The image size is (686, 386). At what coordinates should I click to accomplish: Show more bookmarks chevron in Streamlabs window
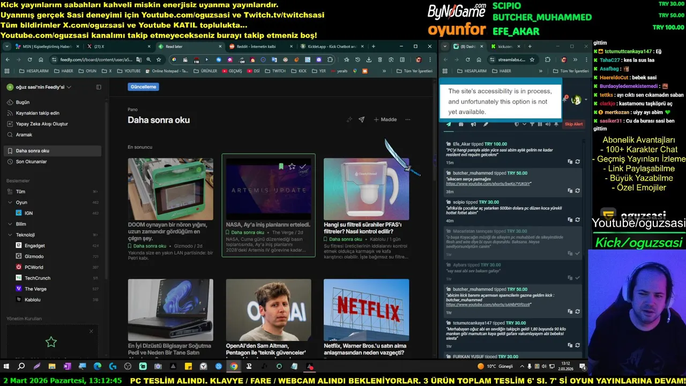542,71
